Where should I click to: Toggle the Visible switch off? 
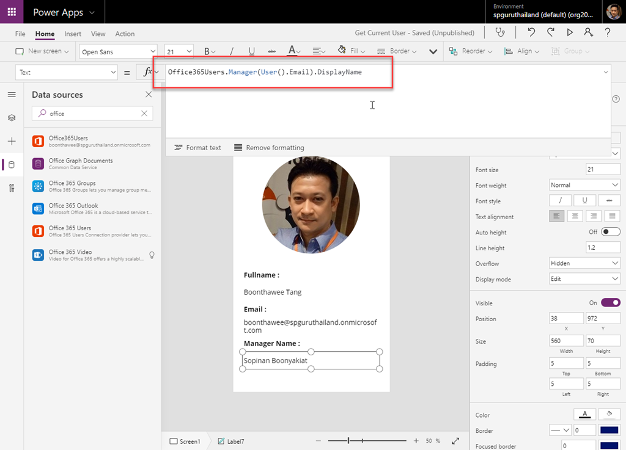click(x=611, y=303)
